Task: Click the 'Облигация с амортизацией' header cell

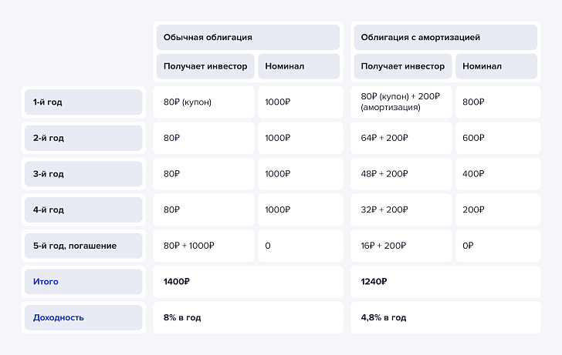Action: 445,37
